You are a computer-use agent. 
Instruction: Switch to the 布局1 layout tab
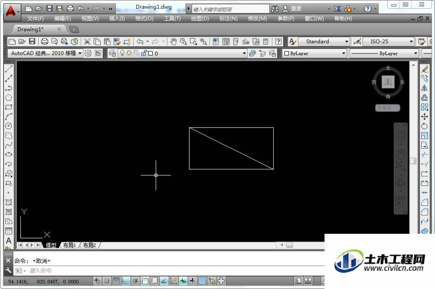69,245
